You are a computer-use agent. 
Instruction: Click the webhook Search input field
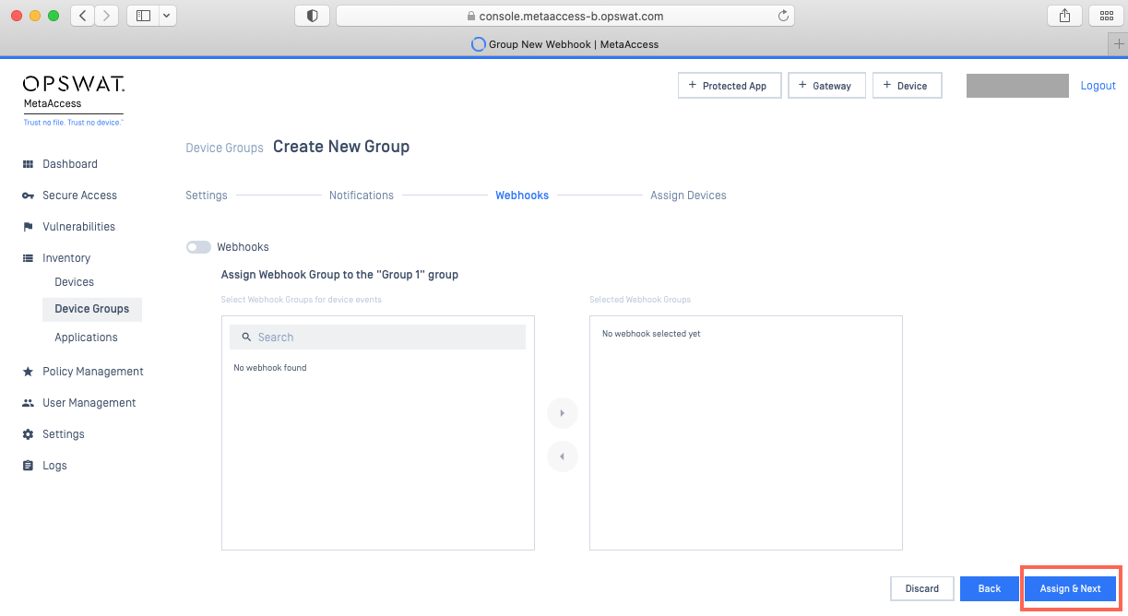[x=377, y=338]
